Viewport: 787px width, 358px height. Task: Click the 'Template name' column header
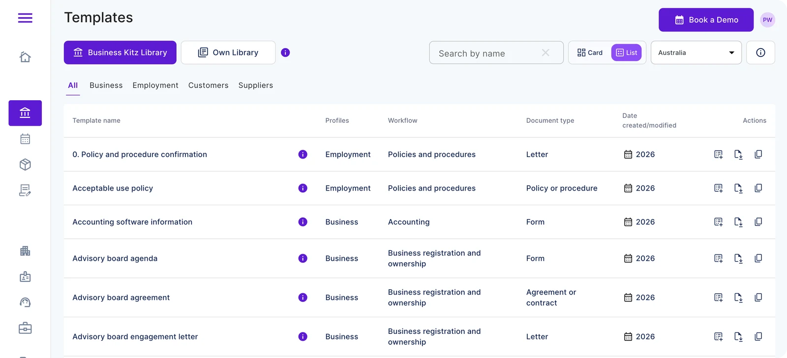96,120
